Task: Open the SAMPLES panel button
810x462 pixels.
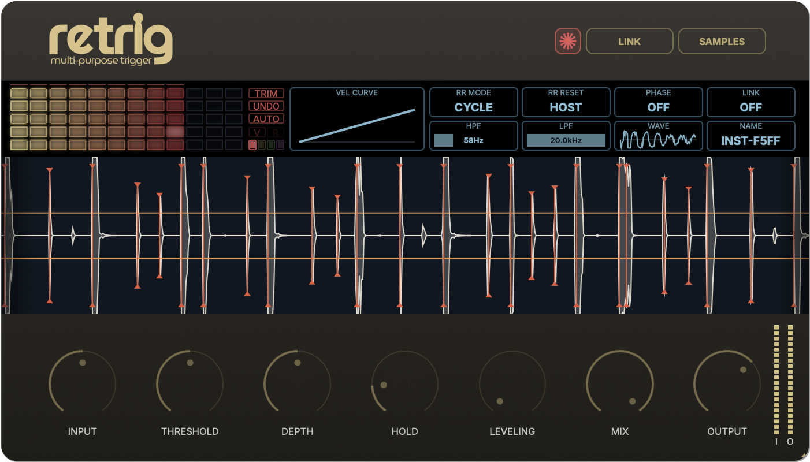Action: pyautogui.click(x=722, y=41)
